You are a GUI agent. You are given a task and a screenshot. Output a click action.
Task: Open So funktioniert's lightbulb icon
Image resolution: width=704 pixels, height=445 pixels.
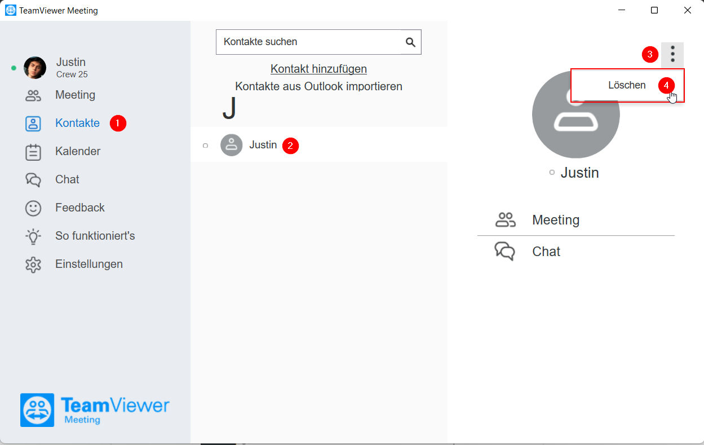[33, 236]
